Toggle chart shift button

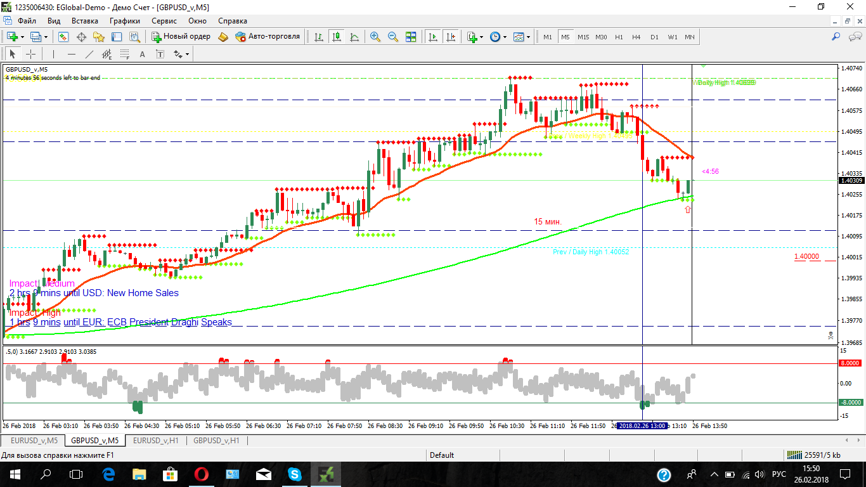point(451,37)
